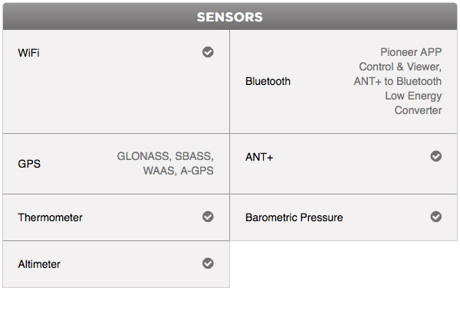Click the Thermometer label
Screen dimensions: 460x310
(50, 217)
